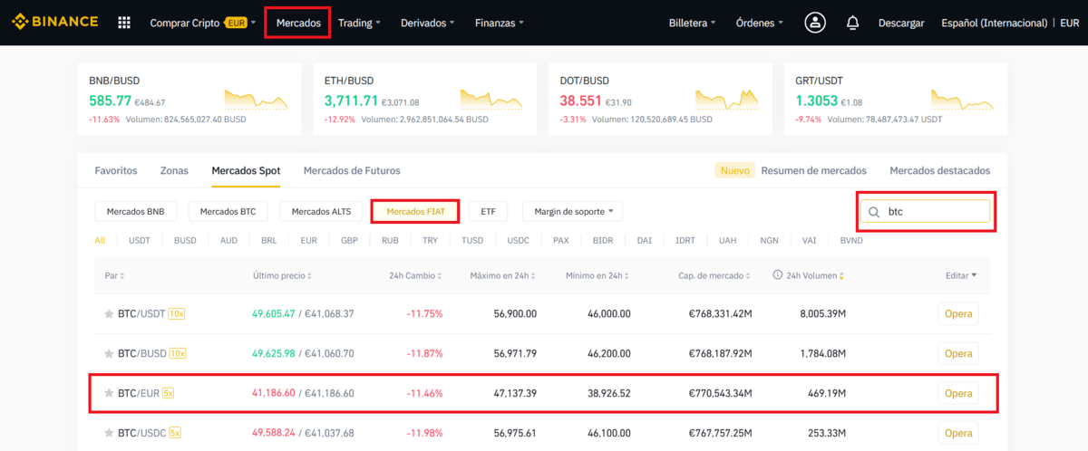Open the notifications bell

pyautogui.click(x=852, y=23)
